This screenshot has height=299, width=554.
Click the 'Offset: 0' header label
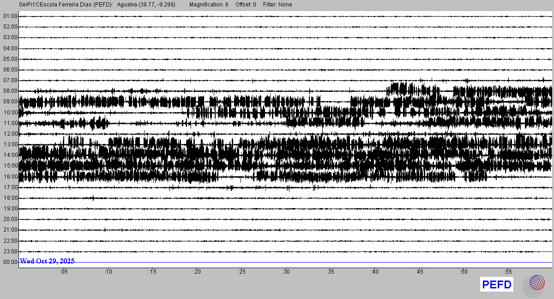pyautogui.click(x=246, y=5)
